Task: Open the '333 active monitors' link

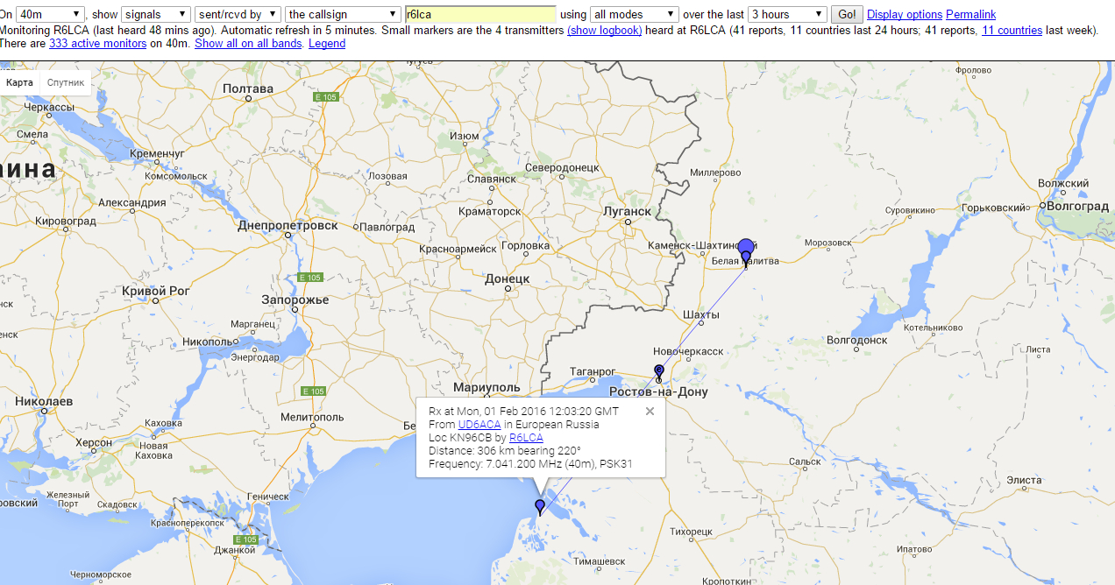Action: pyautogui.click(x=97, y=44)
